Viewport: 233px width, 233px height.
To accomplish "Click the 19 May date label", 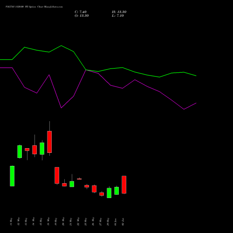I will [x=56, y=221].
